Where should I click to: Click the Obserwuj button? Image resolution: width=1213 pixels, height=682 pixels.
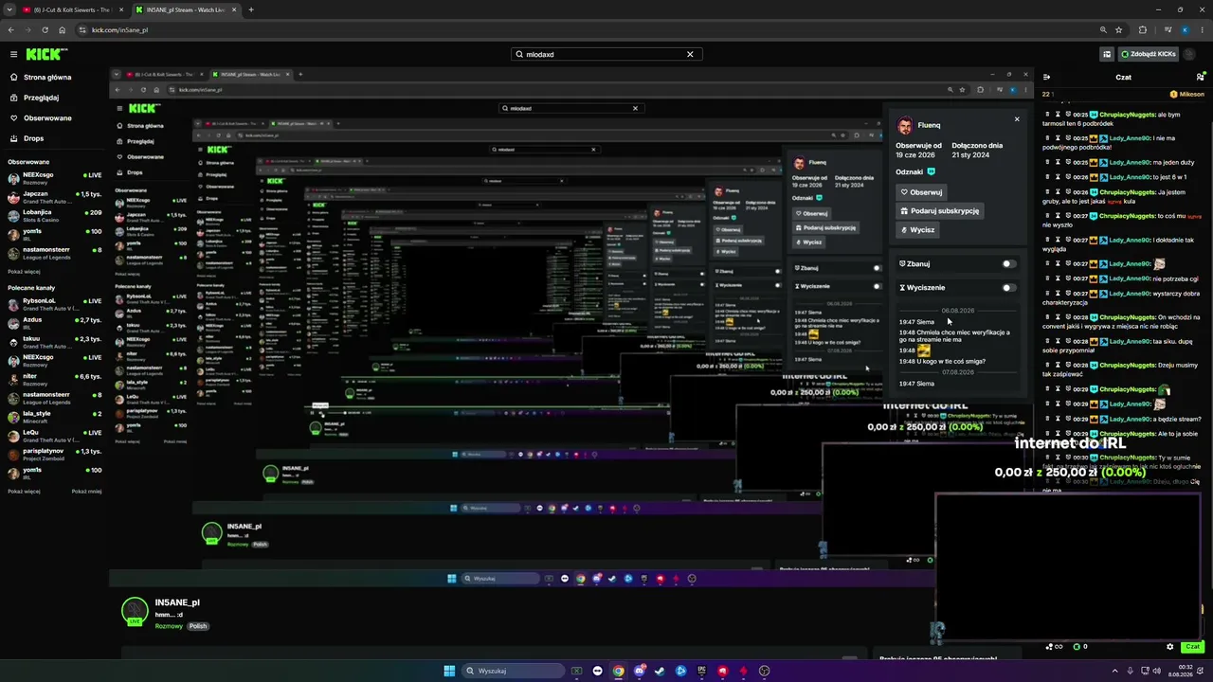(921, 192)
